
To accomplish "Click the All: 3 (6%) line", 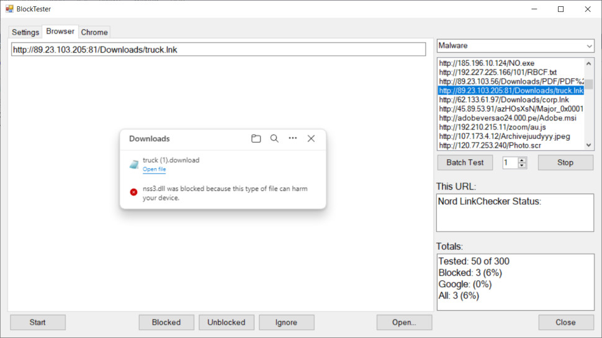I will [459, 296].
